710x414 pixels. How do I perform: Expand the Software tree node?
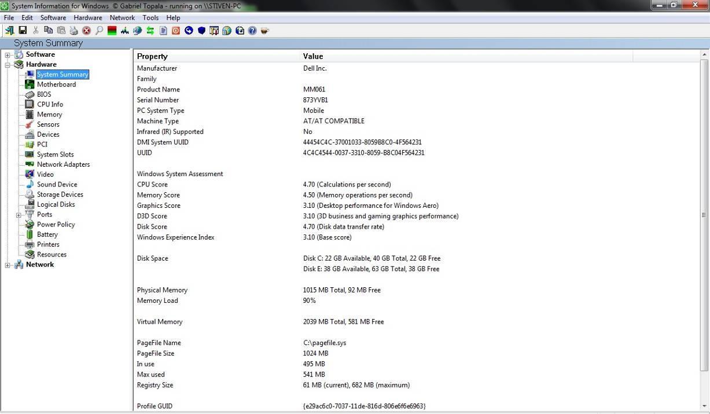point(8,54)
